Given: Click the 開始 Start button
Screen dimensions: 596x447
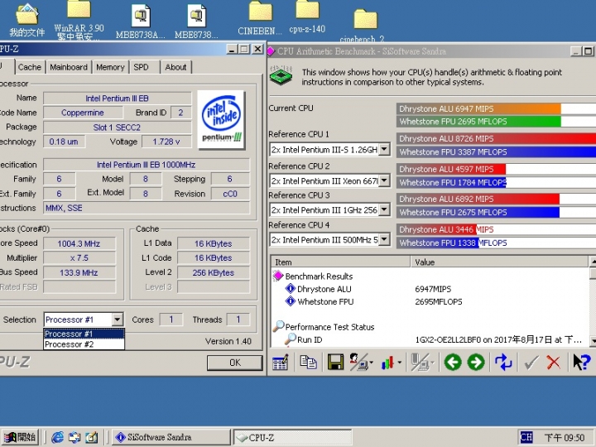Looking at the screenshot, I should 20,437.
